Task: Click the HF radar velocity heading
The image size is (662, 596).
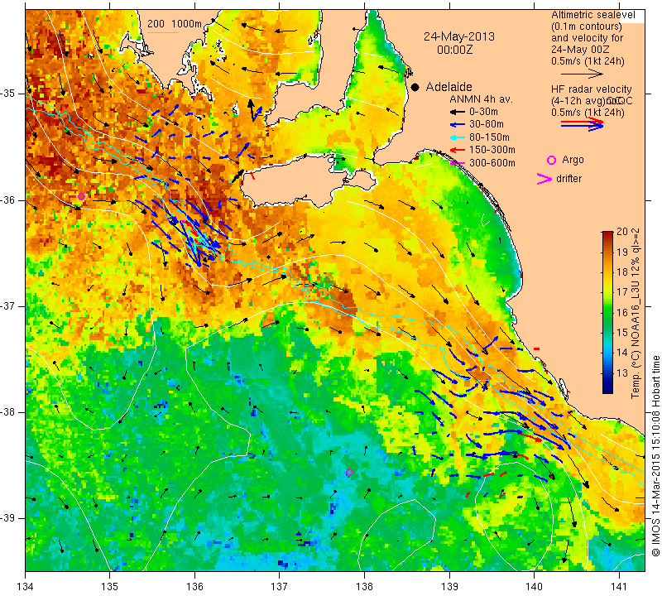Action: (592, 89)
